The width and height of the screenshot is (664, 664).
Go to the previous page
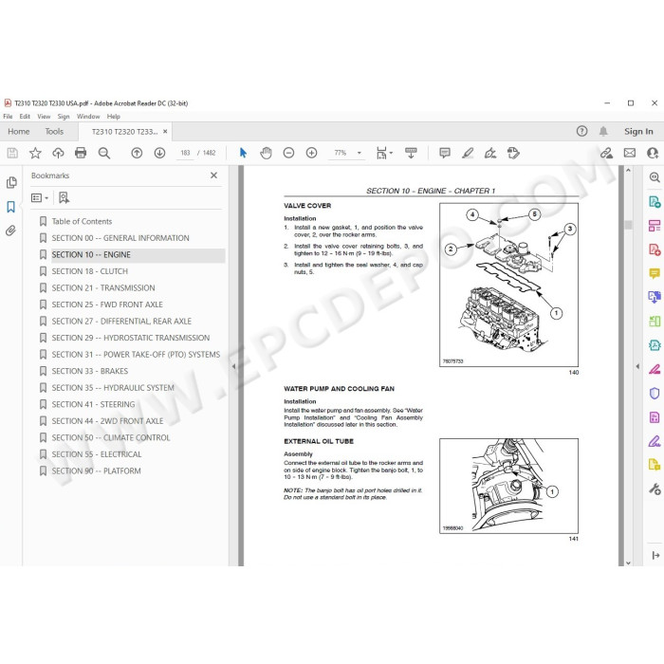(x=137, y=153)
